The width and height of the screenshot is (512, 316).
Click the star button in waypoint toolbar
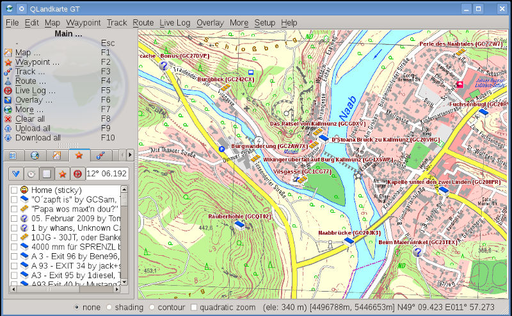click(62, 174)
